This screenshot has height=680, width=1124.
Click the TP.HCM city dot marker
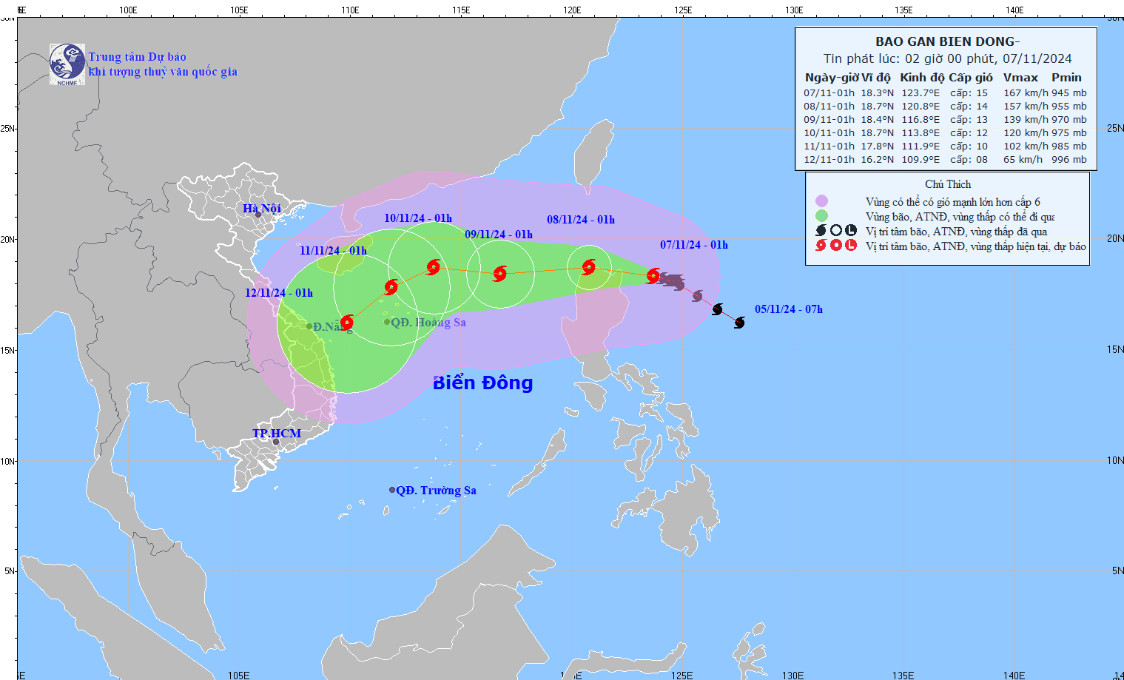tap(276, 442)
